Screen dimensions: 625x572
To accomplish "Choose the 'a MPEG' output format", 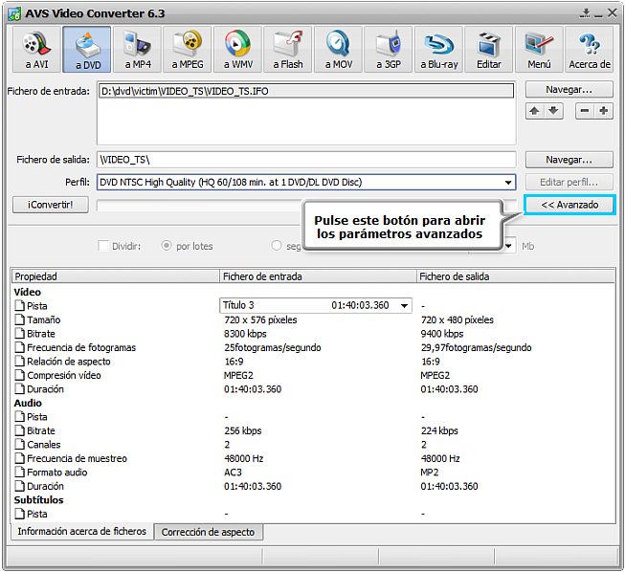I will point(188,50).
